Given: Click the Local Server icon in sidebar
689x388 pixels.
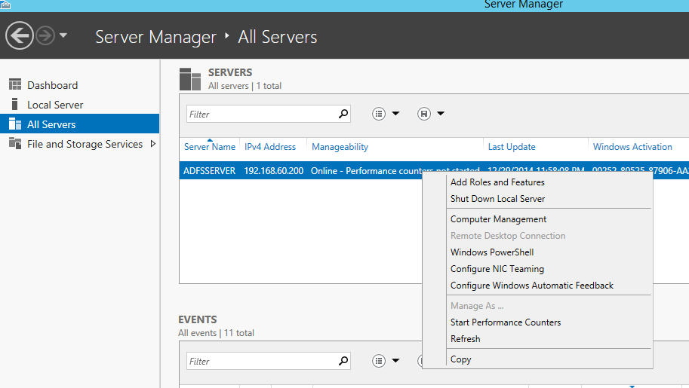Looking at the screenshot, I should (x=15, y=104).
